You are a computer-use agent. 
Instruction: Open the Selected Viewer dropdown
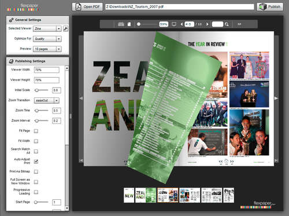[x=47, y=28]
